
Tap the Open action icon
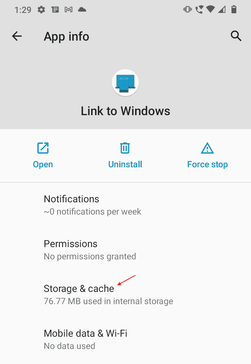pyautogui.click(x=43, y=148)
